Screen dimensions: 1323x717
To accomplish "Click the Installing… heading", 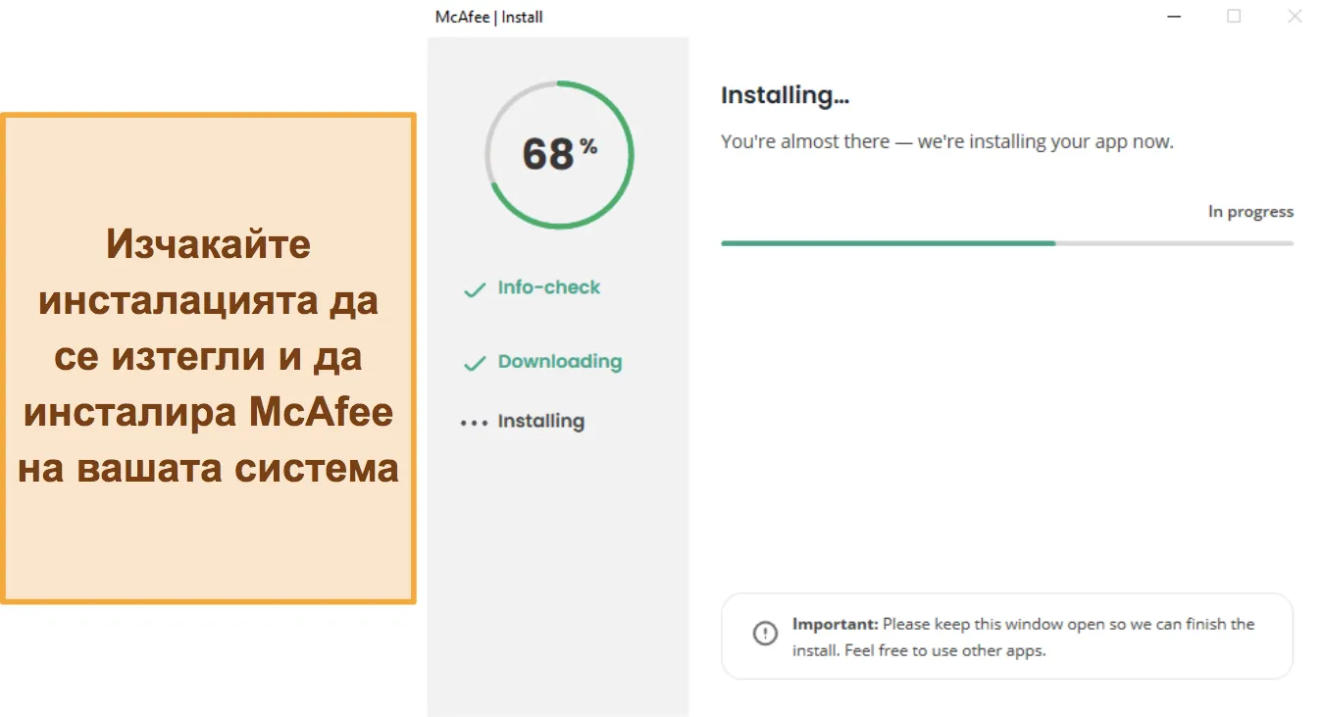I will [785, 95].
